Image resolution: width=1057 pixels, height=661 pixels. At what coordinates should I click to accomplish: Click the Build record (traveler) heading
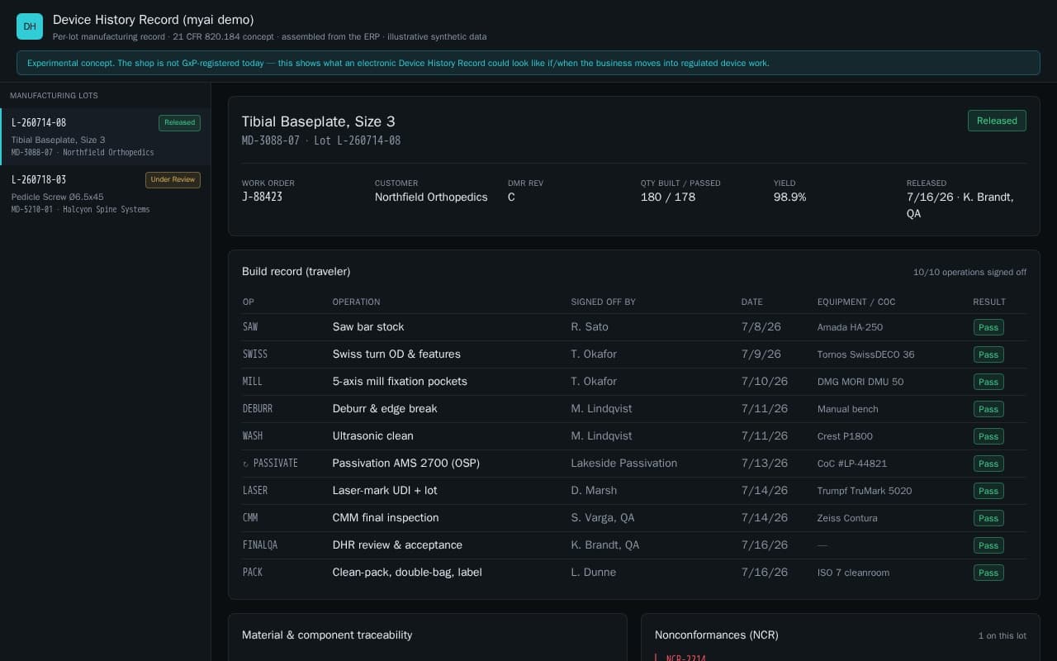pyautogui.click(x=296, y=271)
